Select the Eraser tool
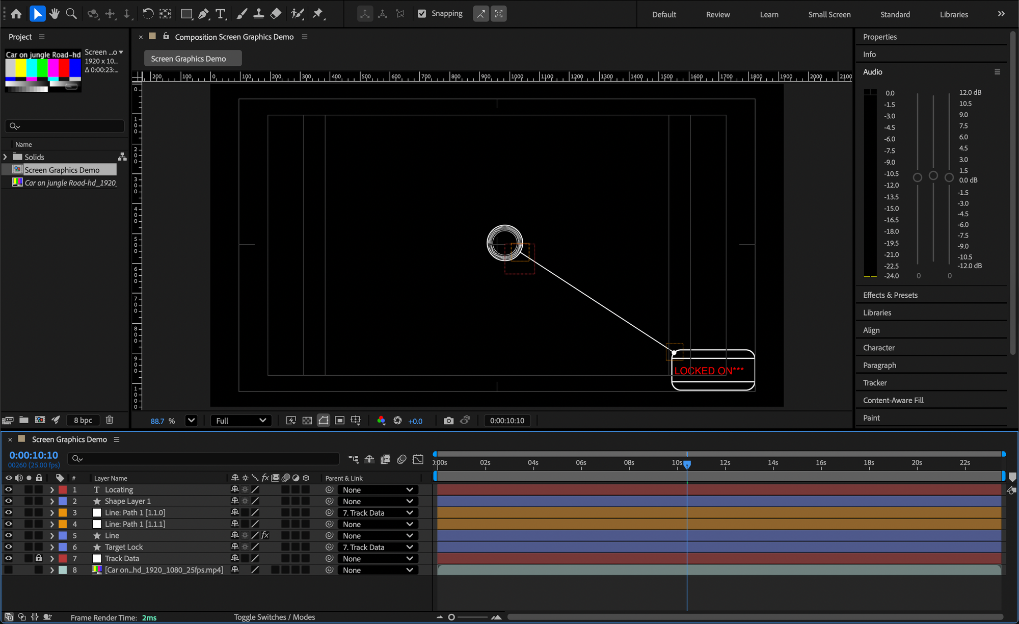This screenshot has width=1019, height=624. click(276, 14)
